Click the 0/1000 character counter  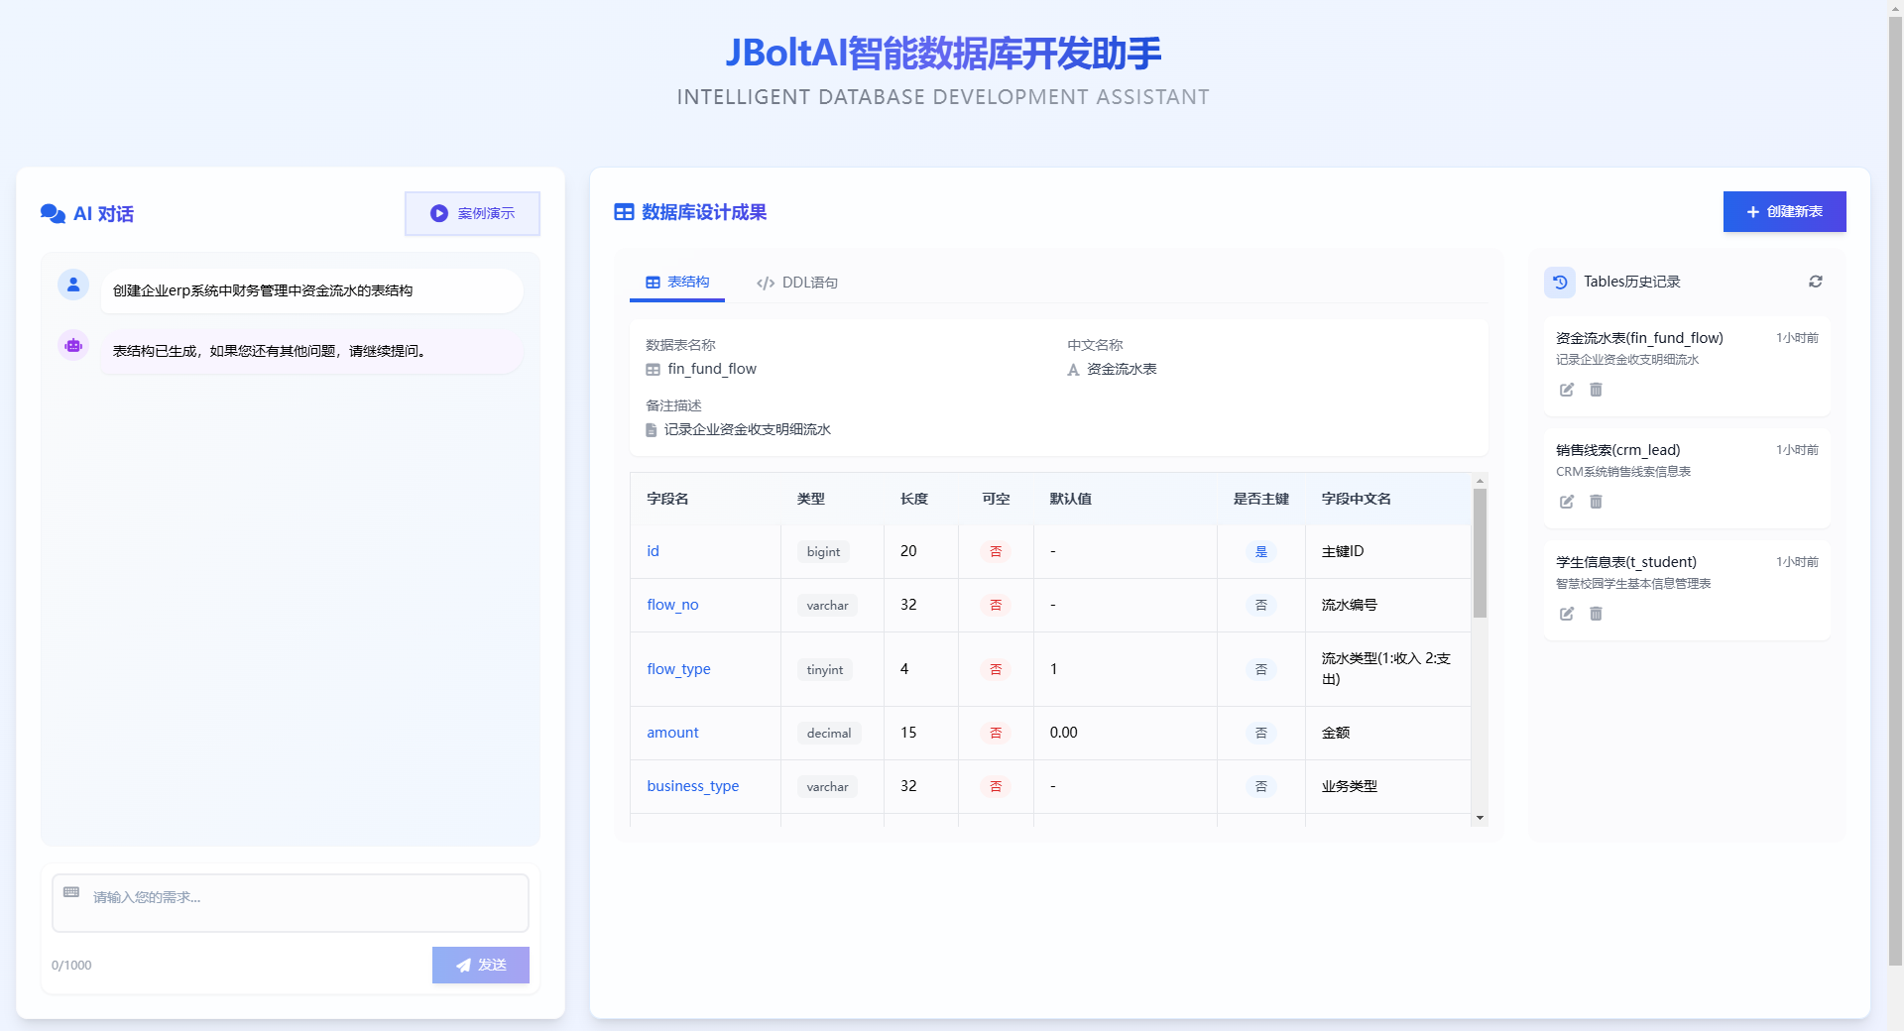pyautogui.click(x=71, y=966)
